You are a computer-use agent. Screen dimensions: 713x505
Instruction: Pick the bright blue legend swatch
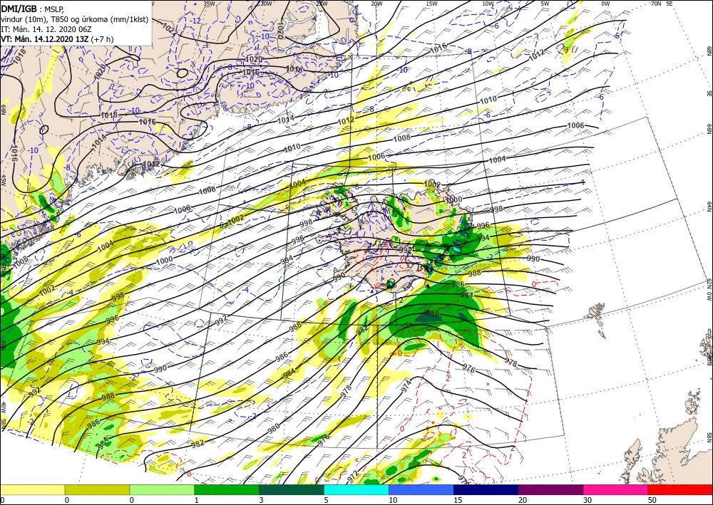(x=421, y=489)
